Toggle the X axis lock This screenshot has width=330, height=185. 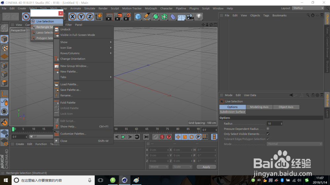[72, 16]
